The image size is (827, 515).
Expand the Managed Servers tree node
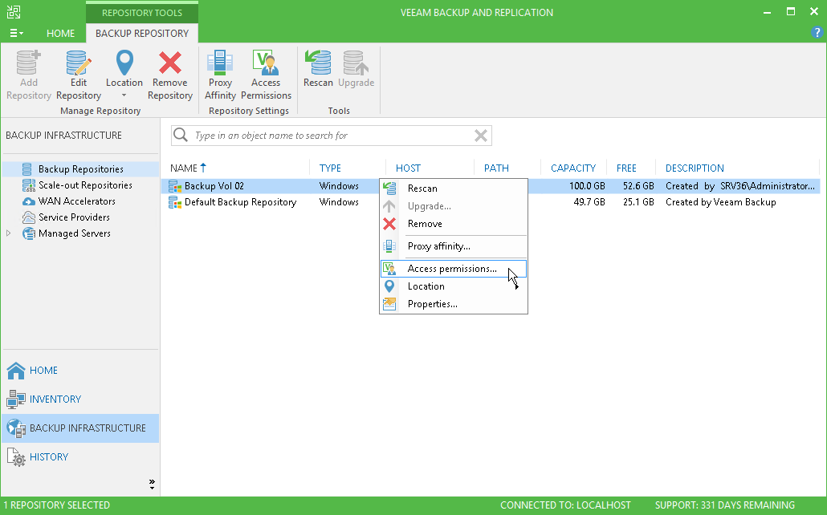[9, 233]
